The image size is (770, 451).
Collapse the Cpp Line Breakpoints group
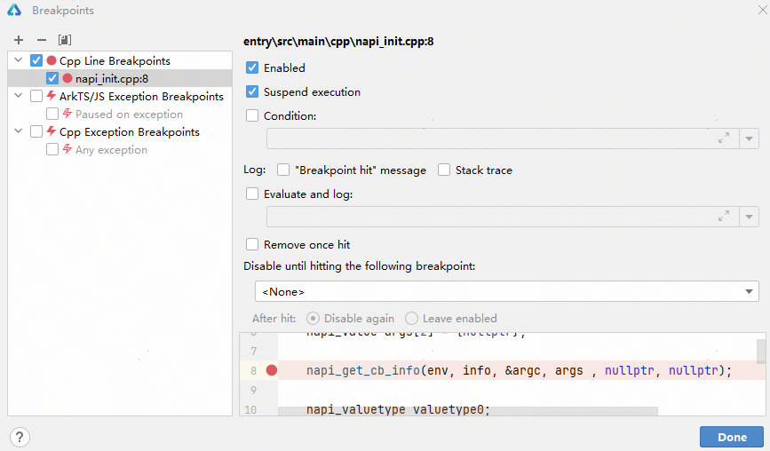coord(19,61)
